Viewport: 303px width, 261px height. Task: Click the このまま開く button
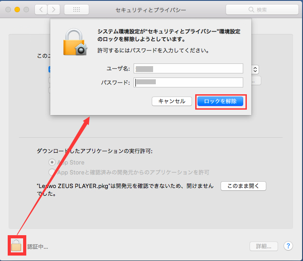(243, 186)
